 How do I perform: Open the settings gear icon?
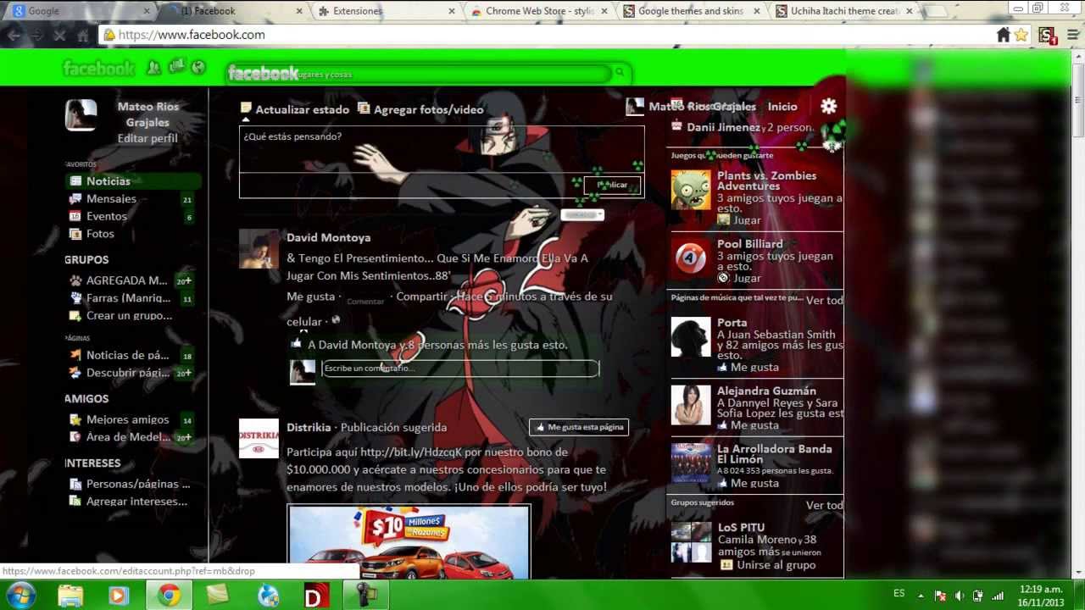pos(828,106)
